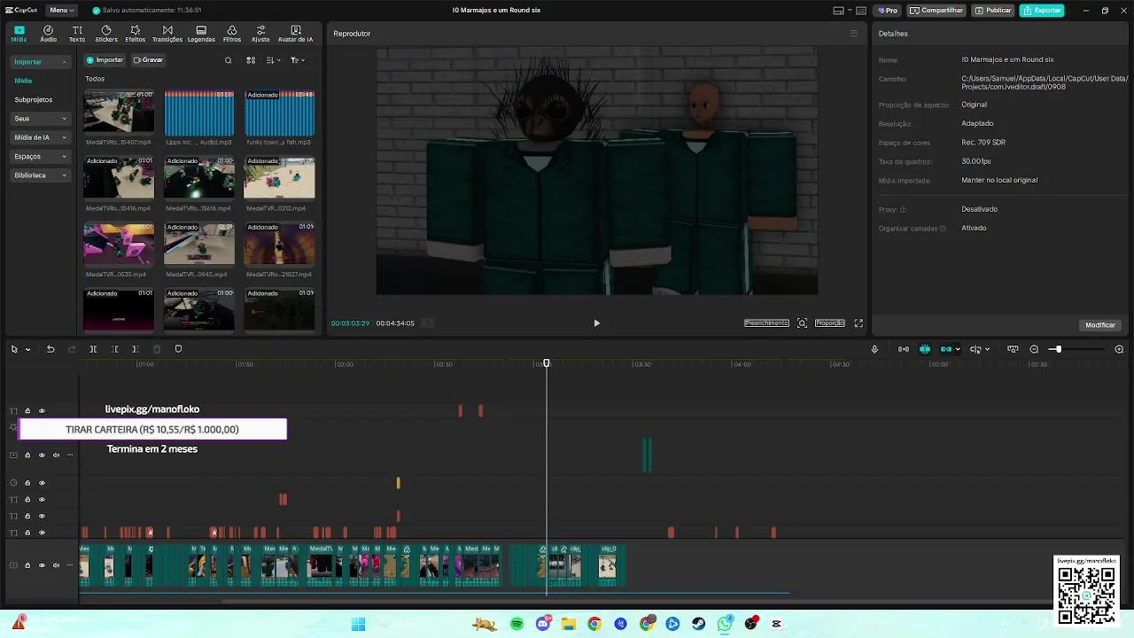
Task: Click the Pro badge button
Action: [888, 11]
